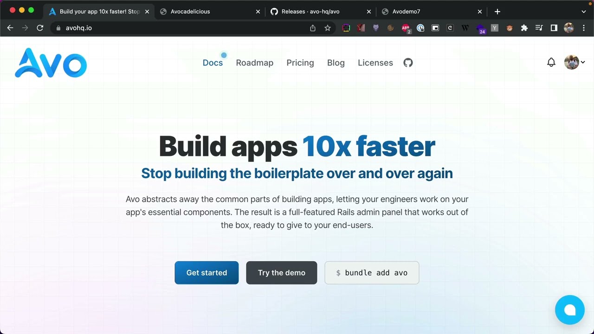Expand the user avatar menu on the page

(x=575, y=62)
